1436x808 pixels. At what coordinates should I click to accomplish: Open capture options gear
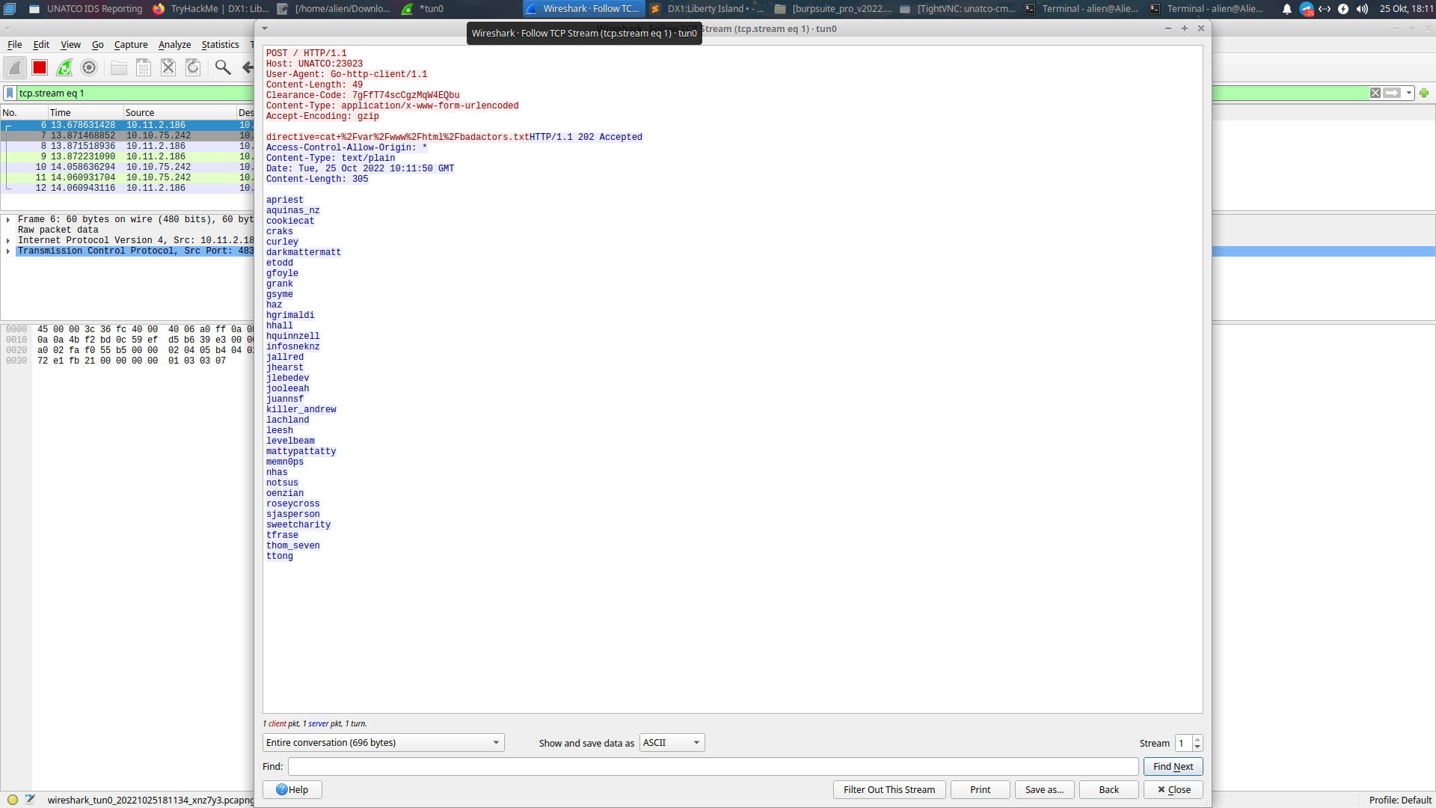click(x=88, y=67)
